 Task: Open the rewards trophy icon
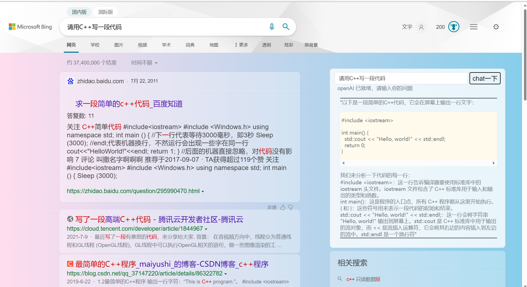[x=454, y=27]
